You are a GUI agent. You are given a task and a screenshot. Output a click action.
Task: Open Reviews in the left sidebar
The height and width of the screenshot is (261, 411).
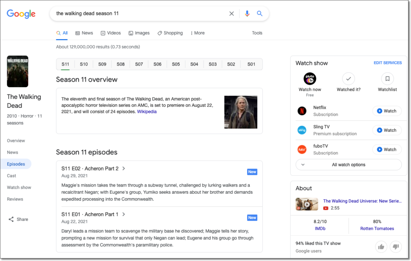15,199
